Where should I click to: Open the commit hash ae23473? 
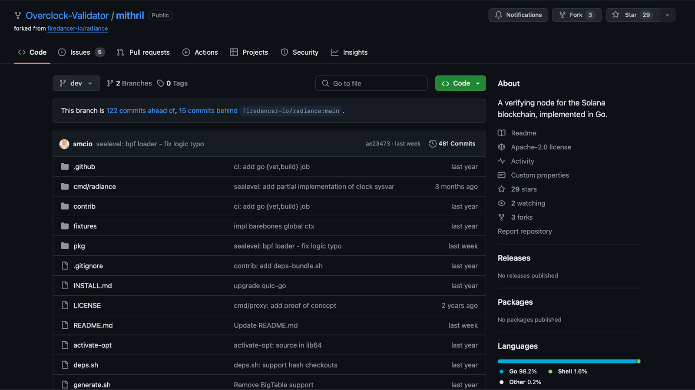[x=378, y=144]
